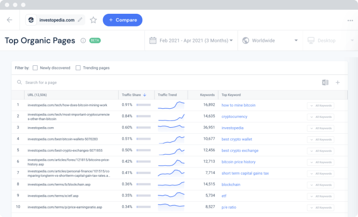The image size is (358, 217).
Task: Click the Desktop monitor icon
Action: 311,40
